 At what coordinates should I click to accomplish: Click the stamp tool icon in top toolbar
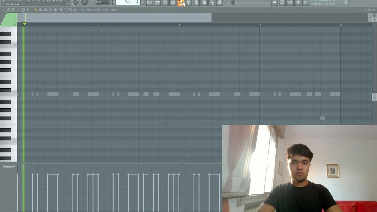[219, 3]
